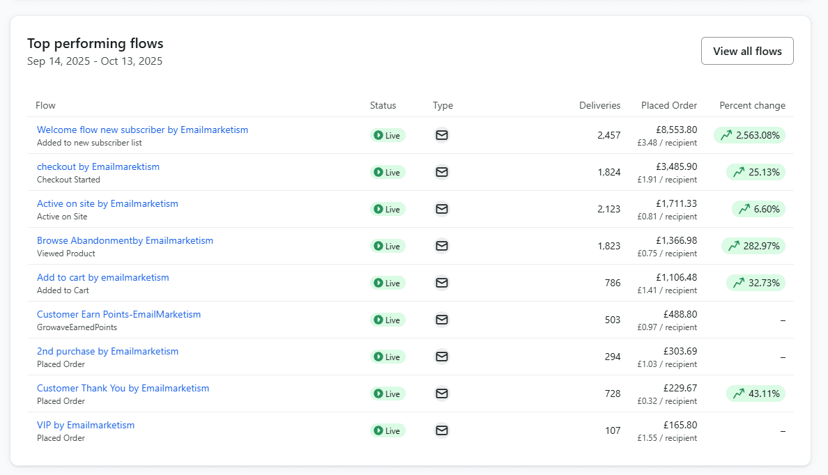Viewport: 828px width, 475px height.
Task: Open Customer Thank You by Emailmarketism link
Action: point(123,388)
